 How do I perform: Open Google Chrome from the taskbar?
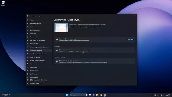(101, 95)
